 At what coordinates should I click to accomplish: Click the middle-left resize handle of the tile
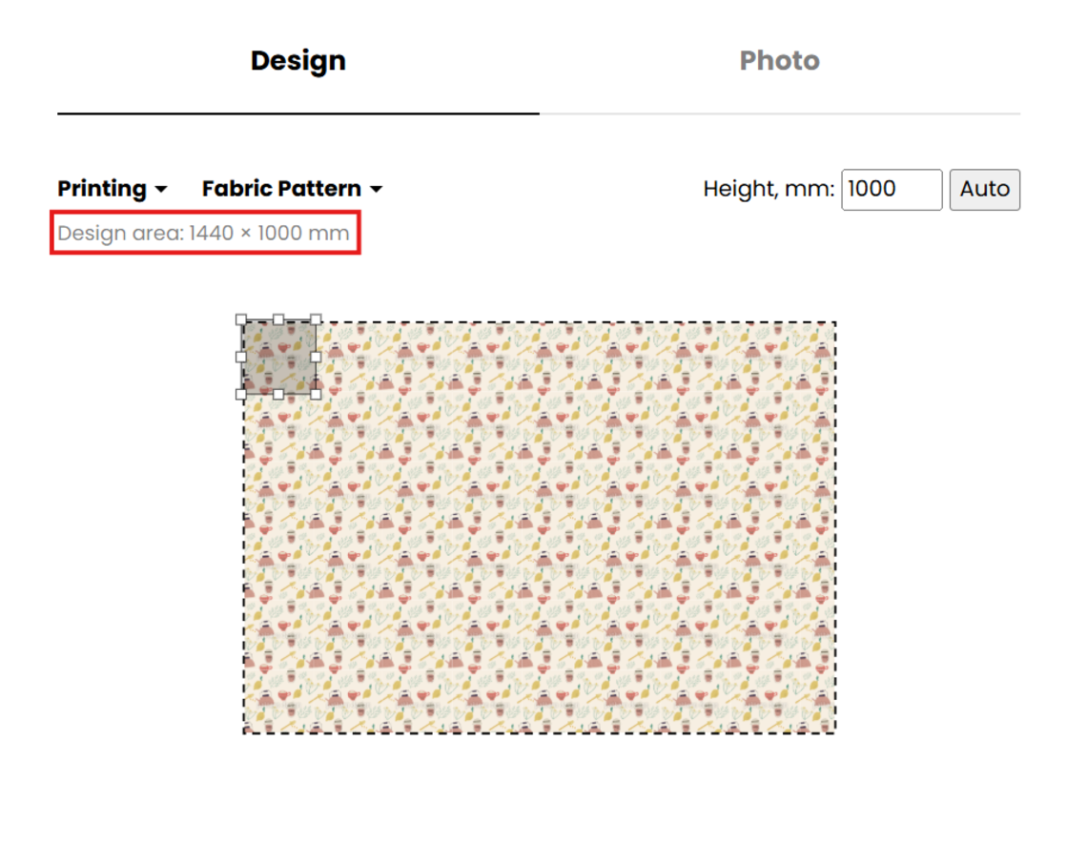(241, 357)
